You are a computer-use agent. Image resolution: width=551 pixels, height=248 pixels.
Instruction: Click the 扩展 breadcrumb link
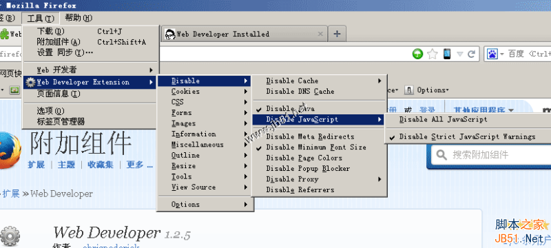11,194
